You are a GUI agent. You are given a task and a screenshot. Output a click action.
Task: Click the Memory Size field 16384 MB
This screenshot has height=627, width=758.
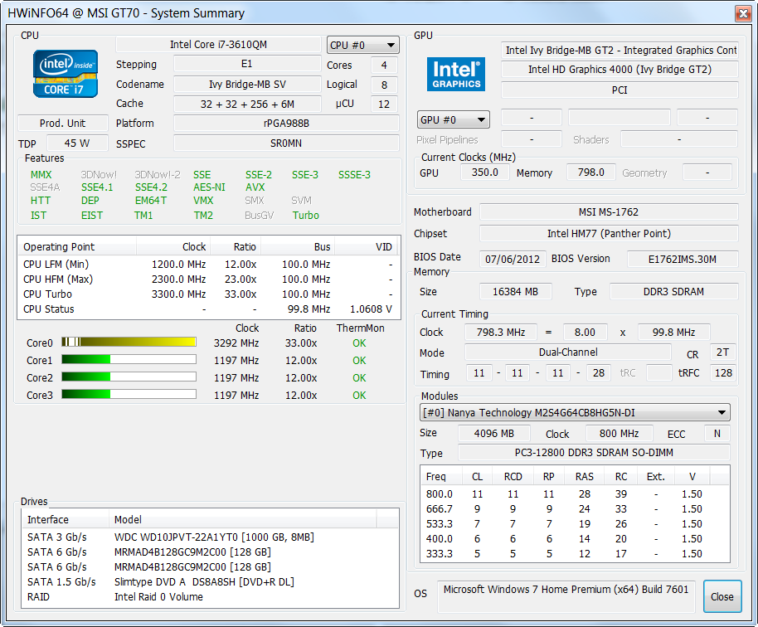(515, 291)
